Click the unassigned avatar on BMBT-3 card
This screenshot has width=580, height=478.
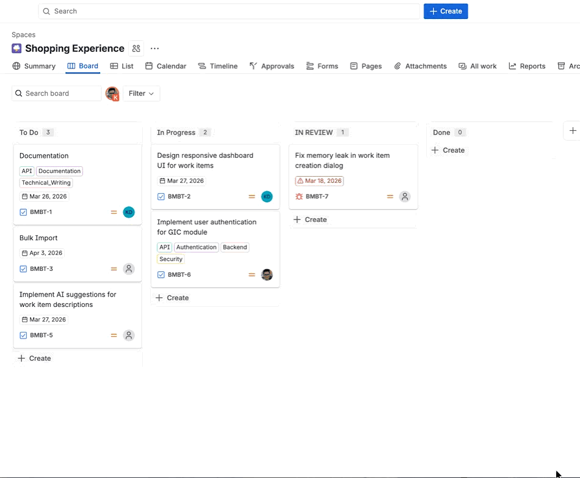[x=129, y=269]
